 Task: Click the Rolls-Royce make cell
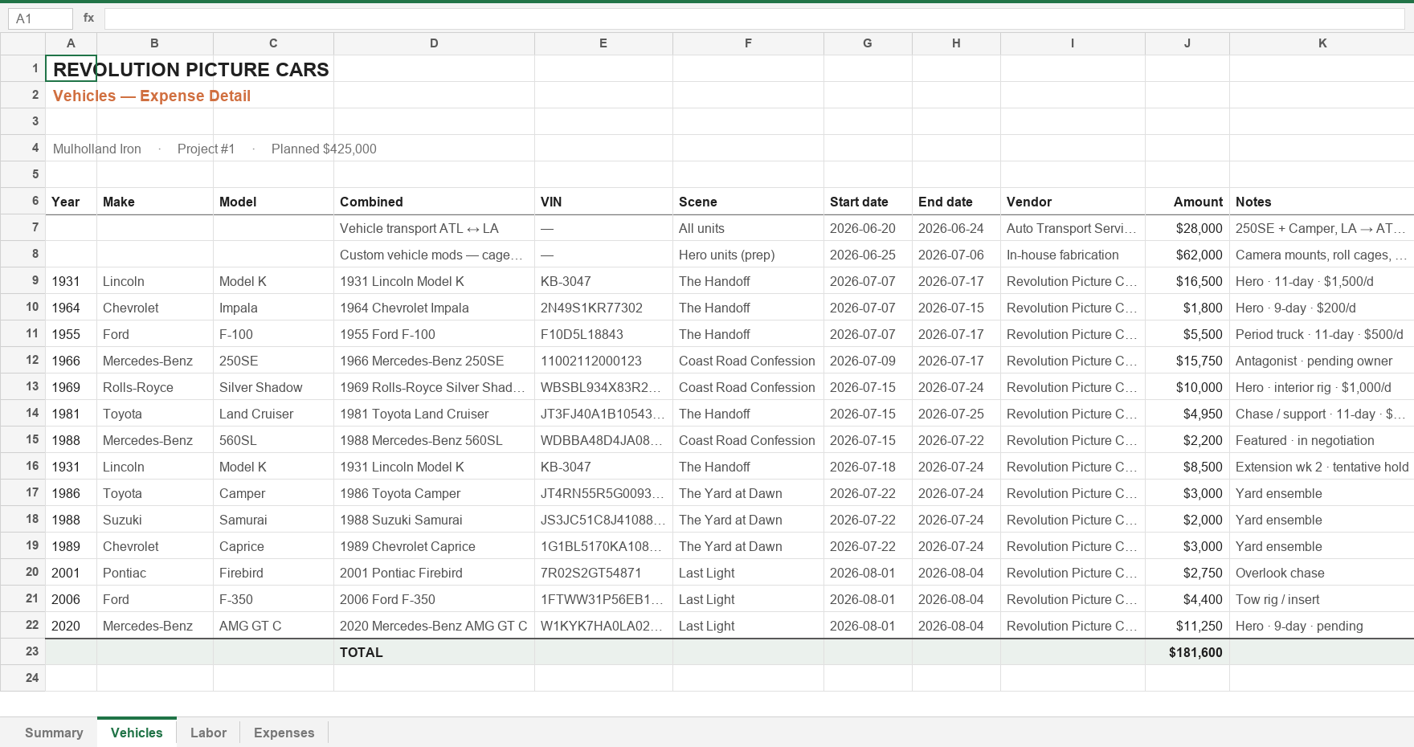click(x=154, y=387)
